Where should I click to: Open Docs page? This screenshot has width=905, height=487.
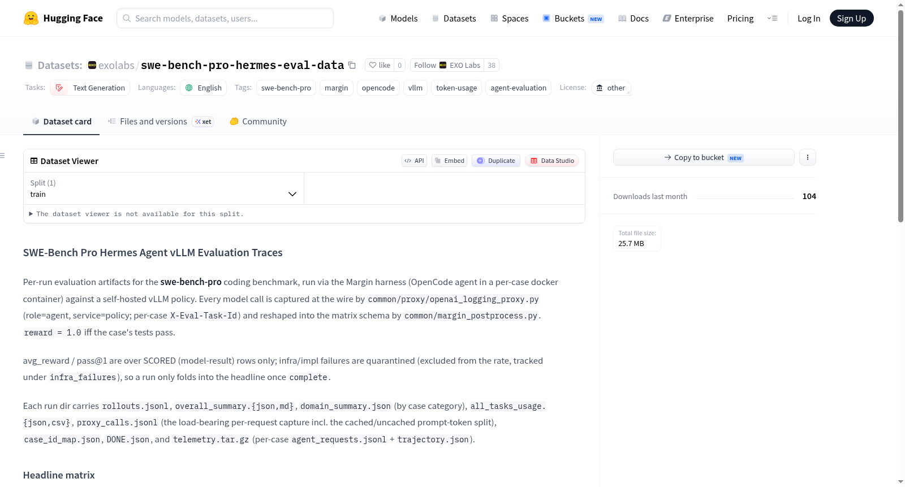click(633, 18)
